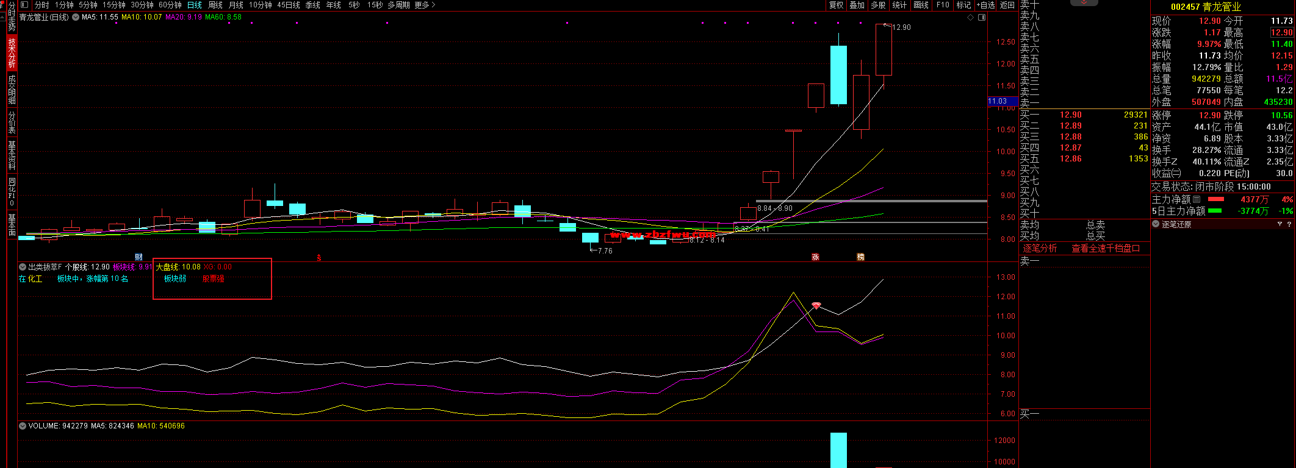1296x468 pixels.
Task: Click the 涨停 12.90 value
Action: pos(1209,115)
